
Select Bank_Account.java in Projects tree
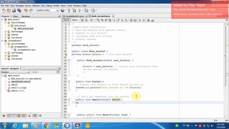25,29
